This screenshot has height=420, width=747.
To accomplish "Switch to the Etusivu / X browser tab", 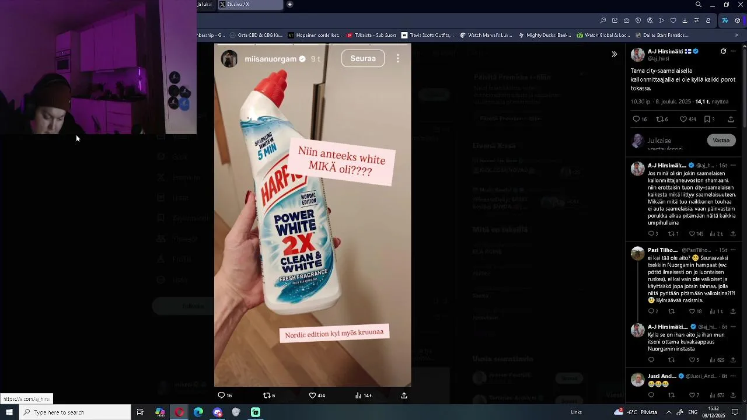I will coord(251,5).
